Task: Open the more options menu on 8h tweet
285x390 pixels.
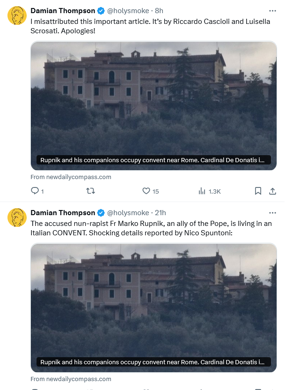Action: click(x=272, y=11)
